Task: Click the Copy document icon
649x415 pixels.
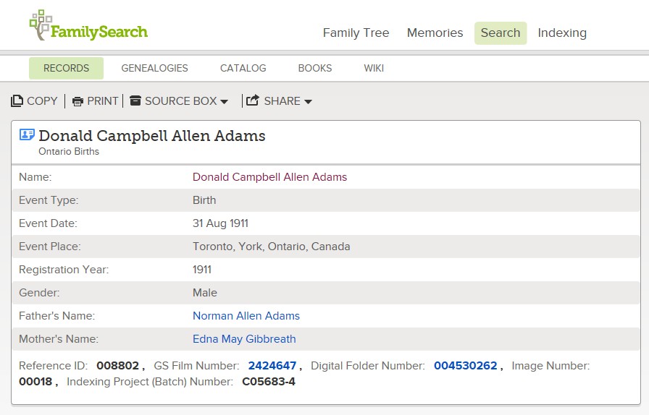Action: [17, 100]
